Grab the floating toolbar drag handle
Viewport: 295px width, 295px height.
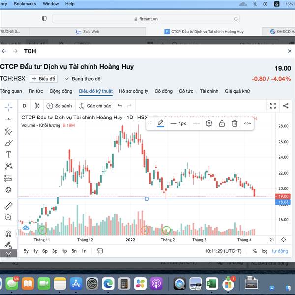(x=150, y=123)
